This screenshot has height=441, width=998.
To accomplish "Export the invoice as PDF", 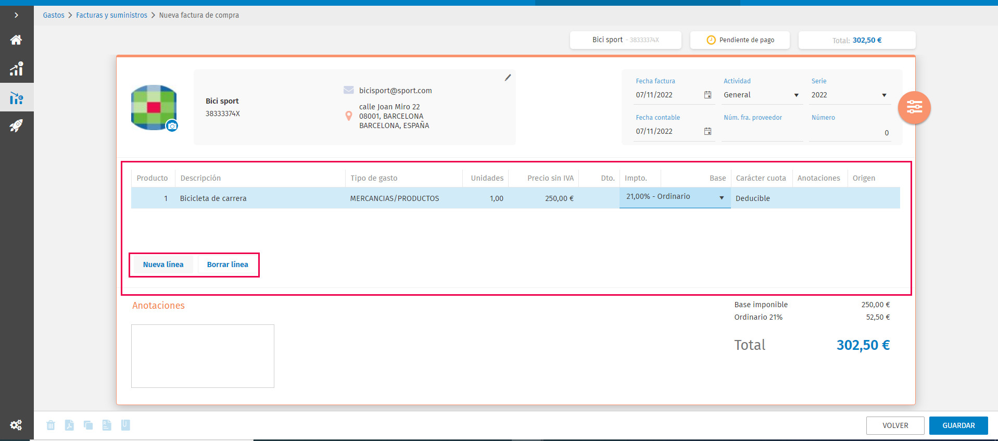I will [x=69, y=425].
